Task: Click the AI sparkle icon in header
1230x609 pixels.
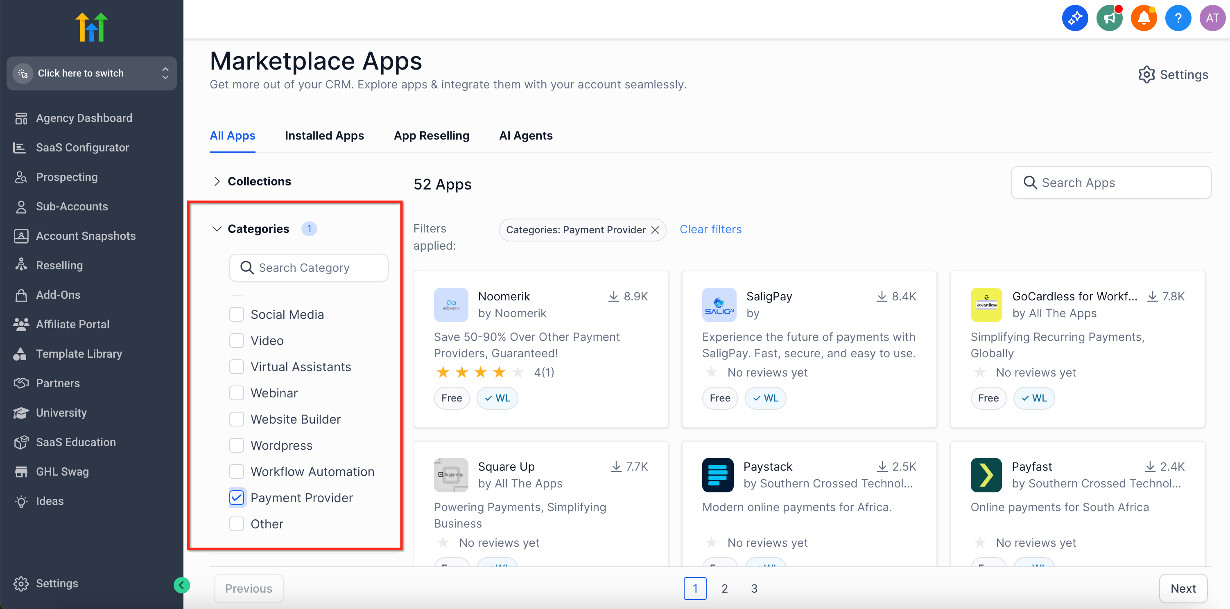Action: (1074, 18)
